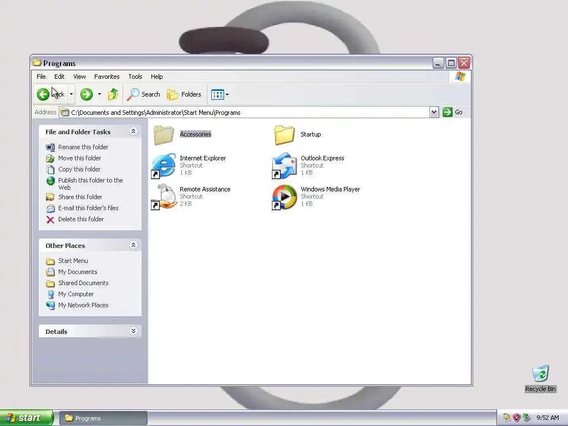Viewport: 568px width, 426px height.
Task: Maximize the Programs window
Action: coord(451,63)
